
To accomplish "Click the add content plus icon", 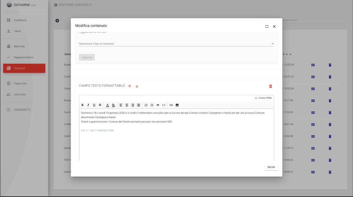I will click(57, 21).
